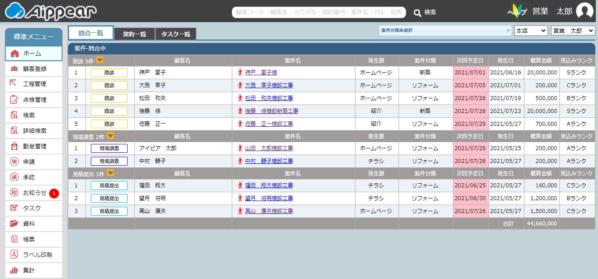
Task: Click the 工程管理 schedule icon
Action: [x=14, y=84]
